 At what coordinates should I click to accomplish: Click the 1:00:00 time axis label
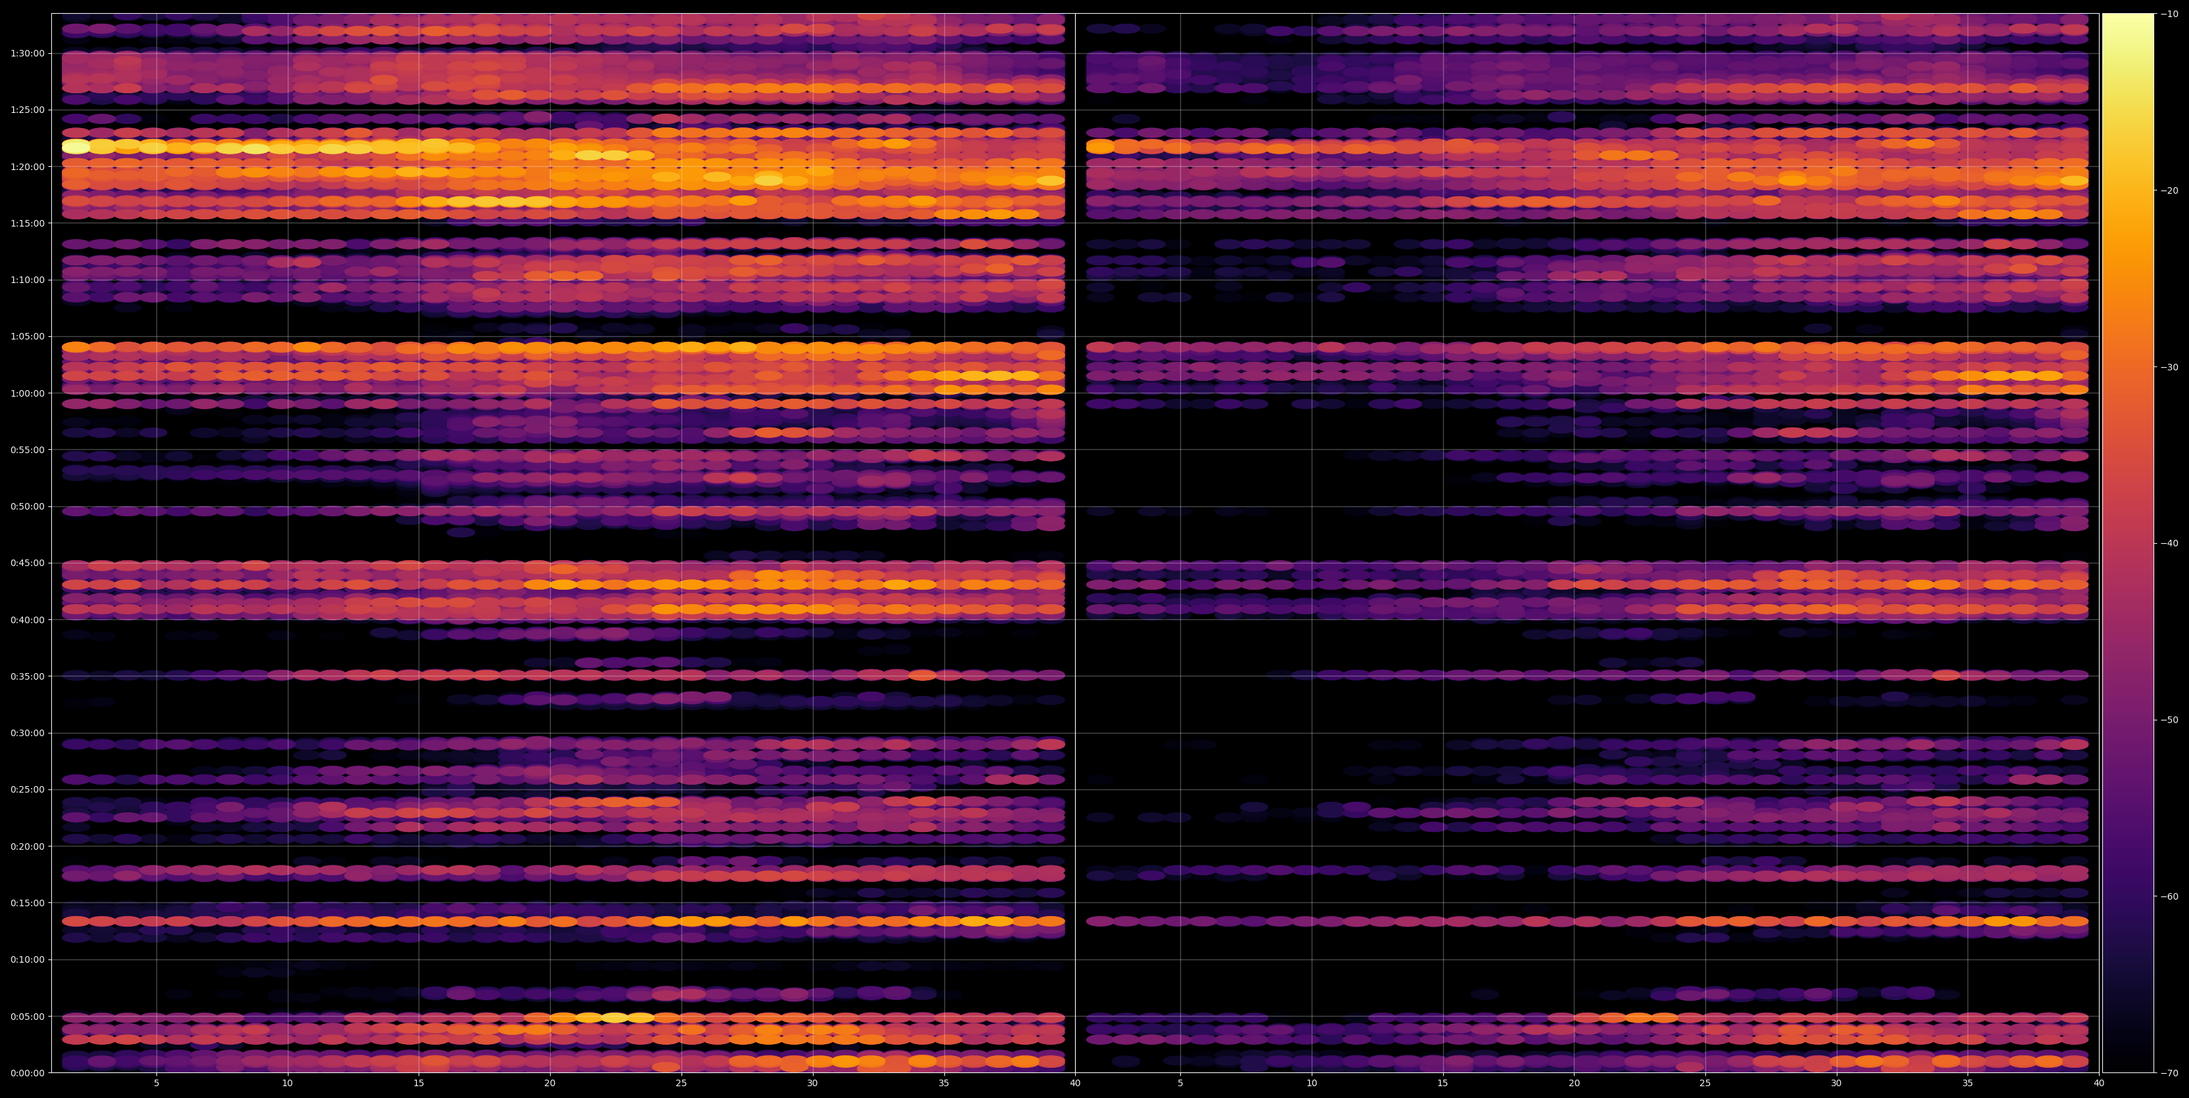27,393
